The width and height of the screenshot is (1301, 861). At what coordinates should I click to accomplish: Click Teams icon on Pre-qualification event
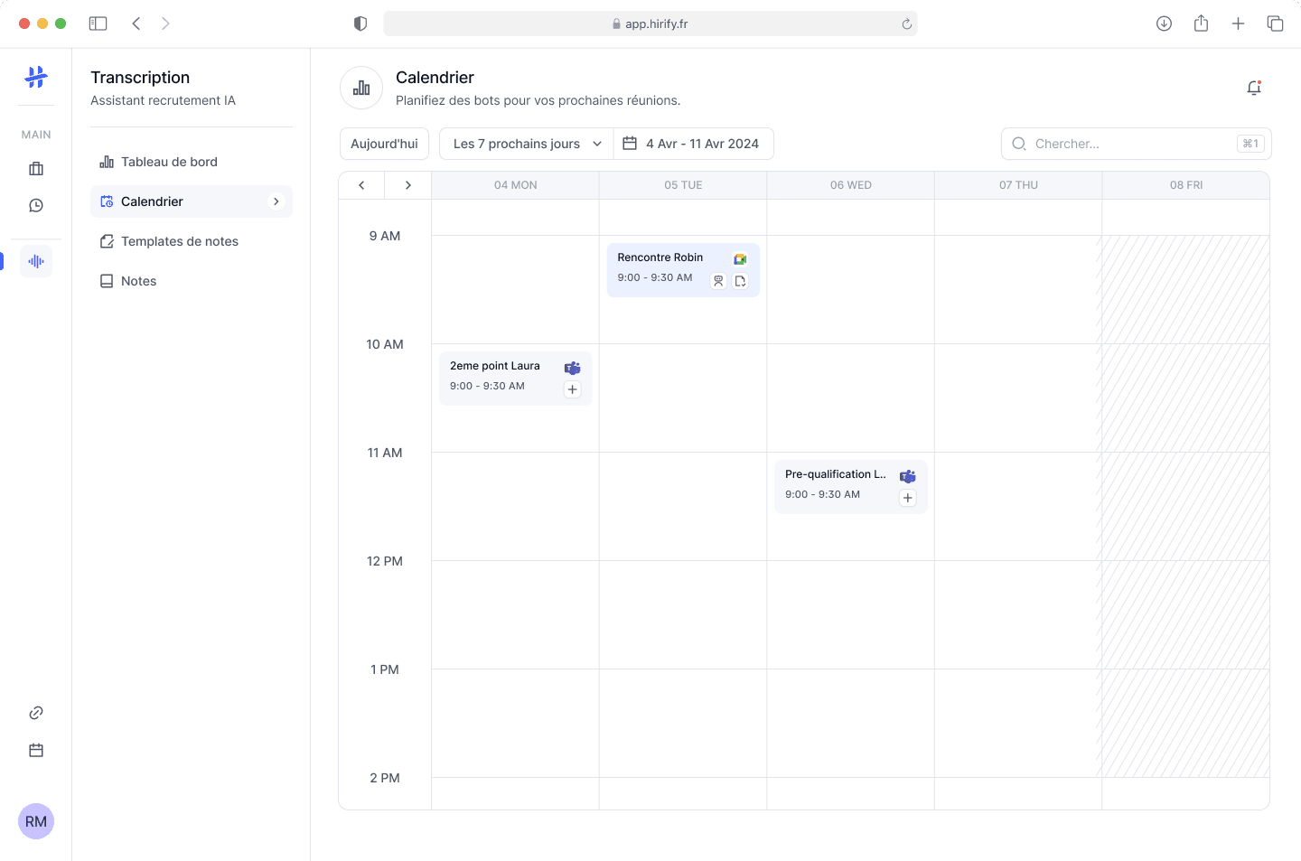[x=908, y=476]
